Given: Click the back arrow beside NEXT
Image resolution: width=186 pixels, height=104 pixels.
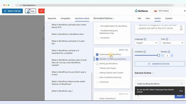Looking at the screenshot, I should pyautogui.click(x=138, y=96).
